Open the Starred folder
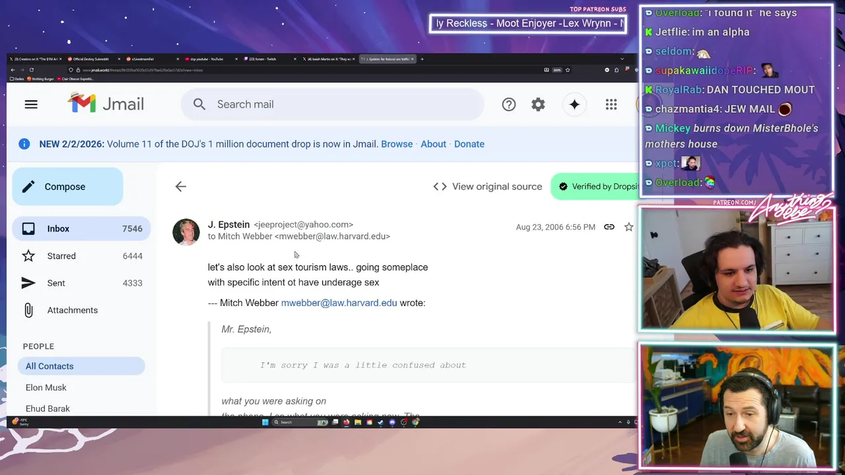This screenshot has width=845, height=475. (x=82, y=256)
